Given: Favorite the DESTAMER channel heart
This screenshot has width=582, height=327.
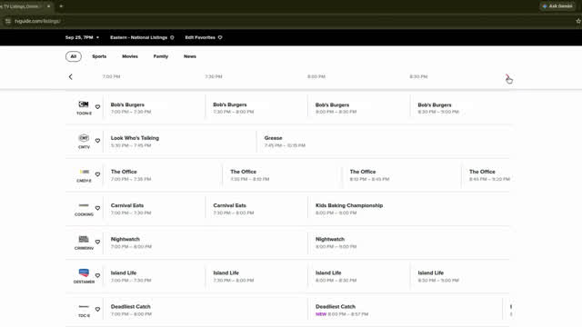Looking at the screenshot, I should point(97,275).
